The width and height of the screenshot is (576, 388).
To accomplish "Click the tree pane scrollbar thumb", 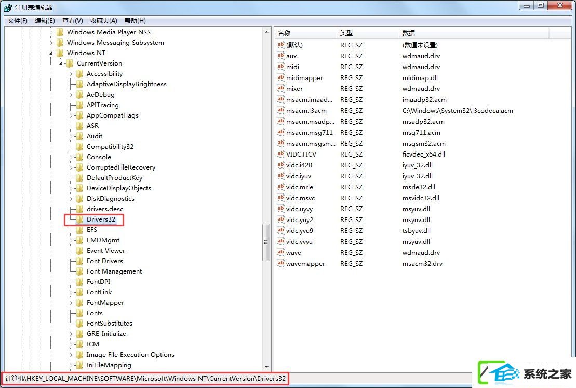I will [266, 242].
